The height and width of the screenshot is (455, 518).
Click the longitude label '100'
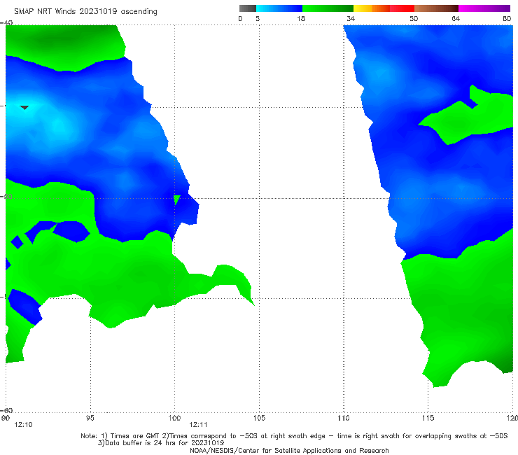point(174,418)
